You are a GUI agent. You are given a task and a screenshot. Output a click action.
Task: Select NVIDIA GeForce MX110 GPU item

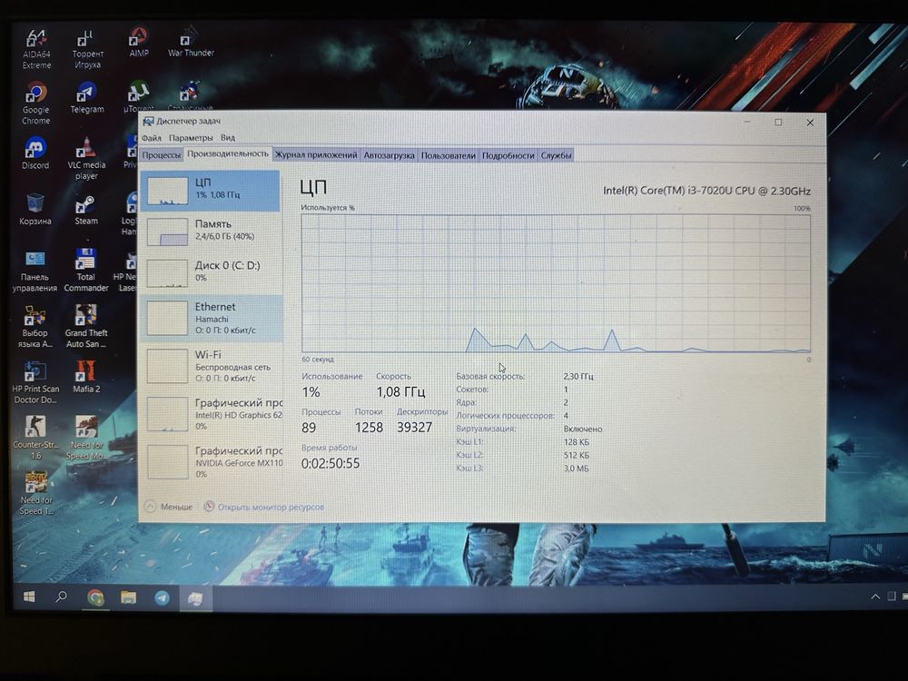point(211,461)
